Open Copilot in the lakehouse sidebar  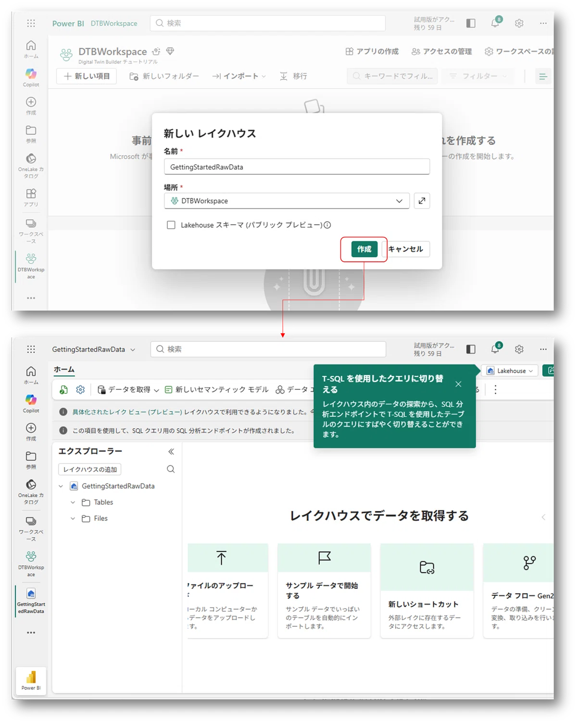click(x=31, y=403)
